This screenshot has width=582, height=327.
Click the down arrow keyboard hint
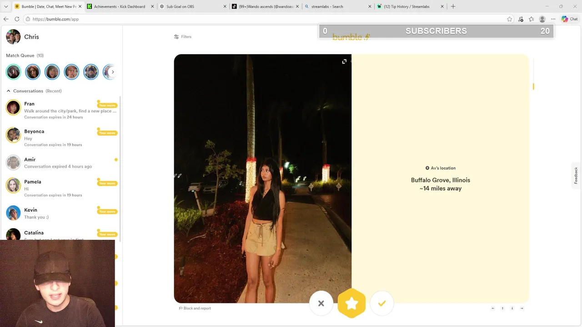512,308
